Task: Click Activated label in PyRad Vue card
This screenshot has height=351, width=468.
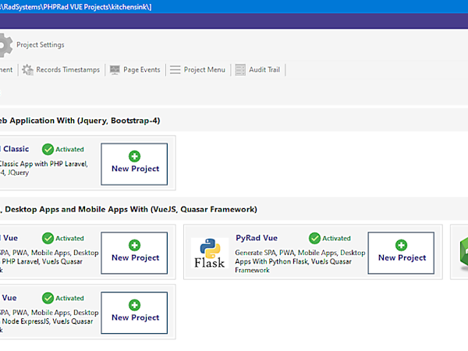Action: tap(336, 238)
